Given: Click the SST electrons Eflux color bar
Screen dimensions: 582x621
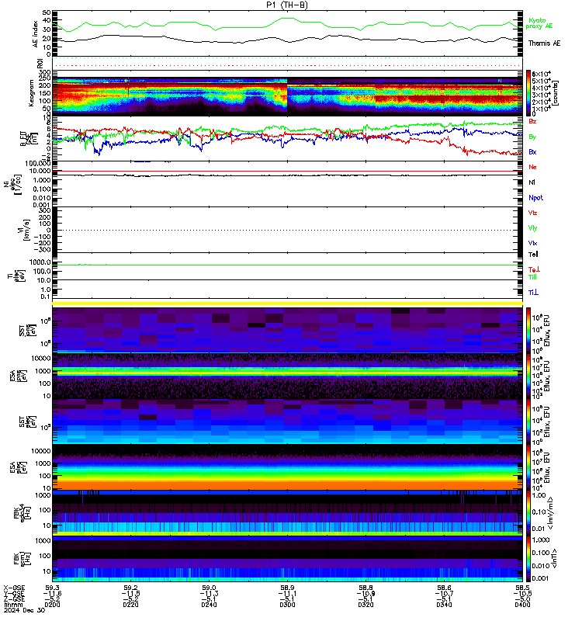Looking at the screenshot, I should pos(528,422).
